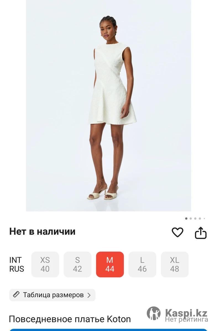Choose size XL 48
This screenshot has width=217, height=331.
point(174,264)
